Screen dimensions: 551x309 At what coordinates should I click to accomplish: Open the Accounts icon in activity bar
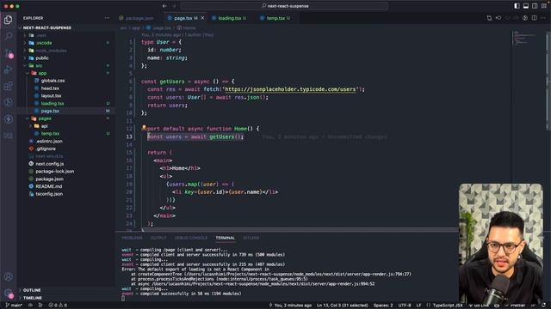(8, 276)
